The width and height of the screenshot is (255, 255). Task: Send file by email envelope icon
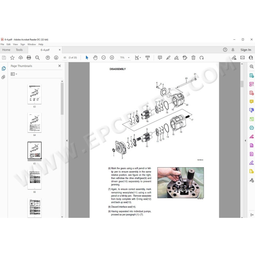[243, 58]
